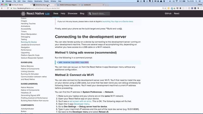Open Profiling Android UI Performance in sidebar
The image size is (203, 114).
pyautogui.click(x=34, y=98)
